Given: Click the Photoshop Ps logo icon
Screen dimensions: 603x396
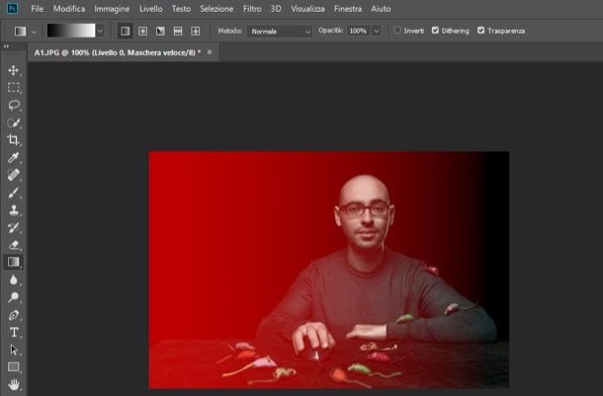Looking at the screenshot, I should (12, 9).
